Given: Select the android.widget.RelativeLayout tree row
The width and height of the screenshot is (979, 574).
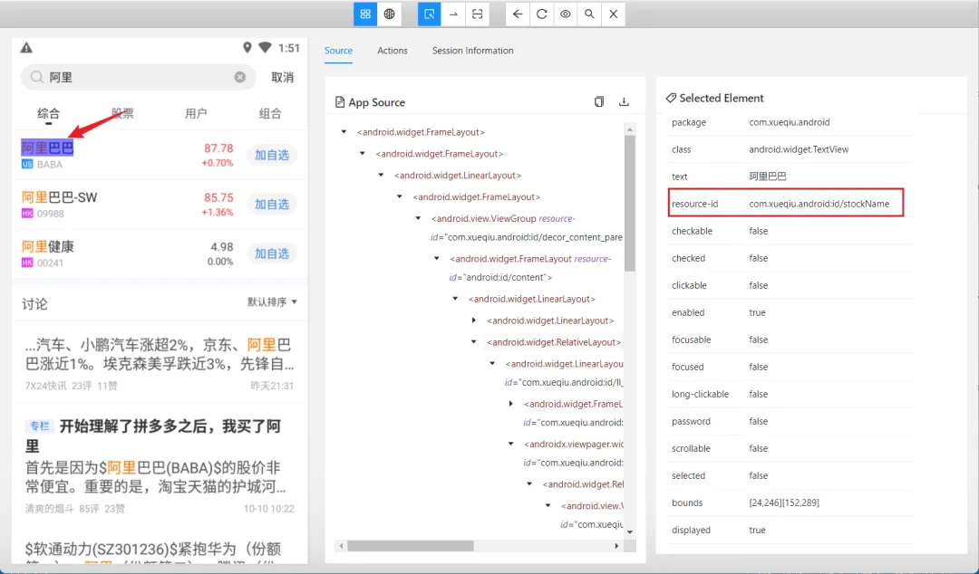Looking at the screenshot, I should coord(554,342).
